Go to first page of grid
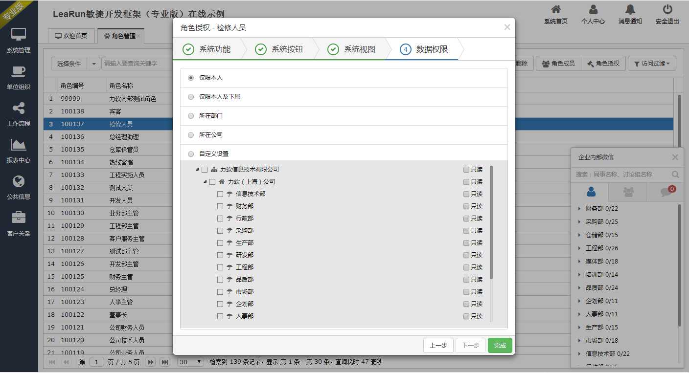The width and height of the screenshot is (689, 373). [52, 362]
